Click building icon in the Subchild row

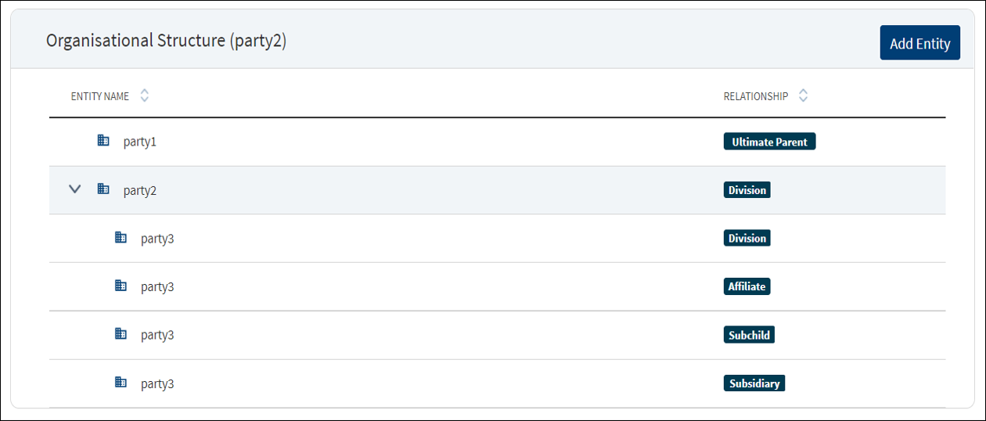click(121, 334)
